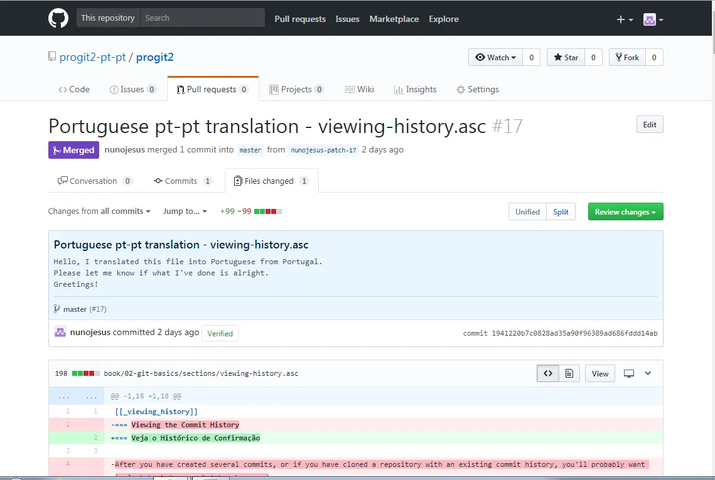Viewport: 715px width, 480px height.
Task: Open the Code tab
Action: click(x=74, y=89)
